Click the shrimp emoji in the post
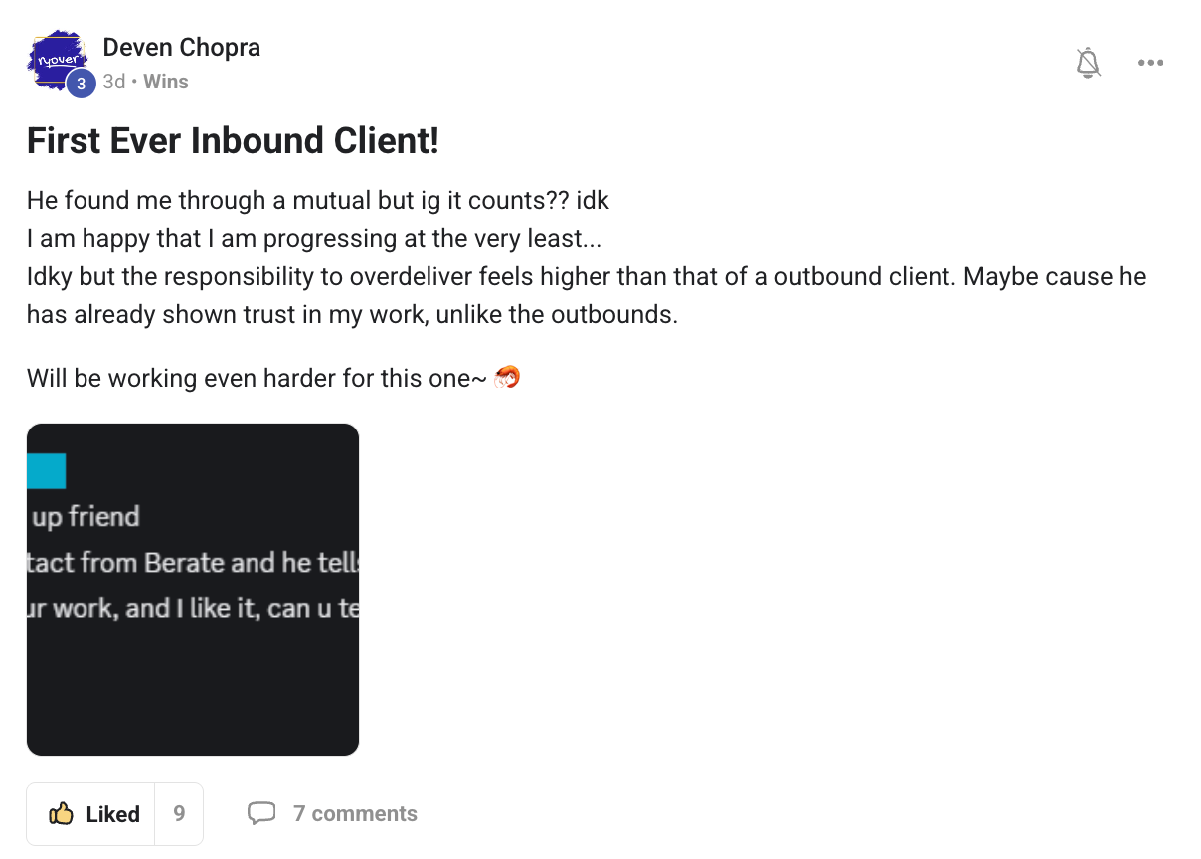Screen dimensions: 1201x859 tap(508, 378)
